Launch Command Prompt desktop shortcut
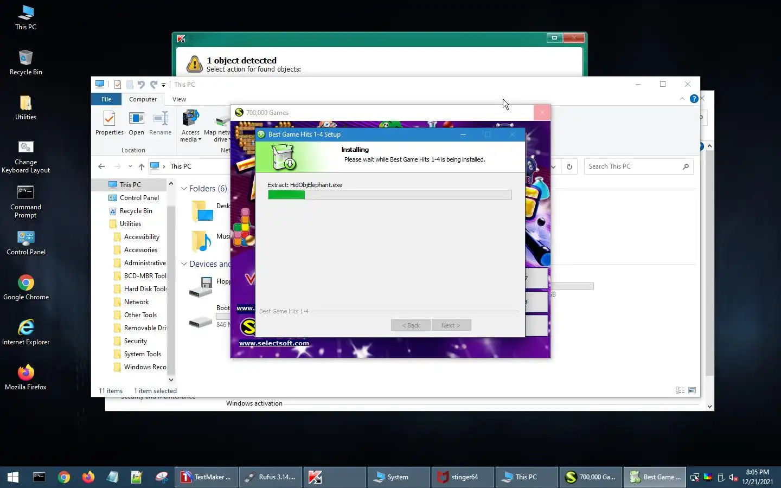The height and width of the screenshot is (488, 781). pos(25,202)
